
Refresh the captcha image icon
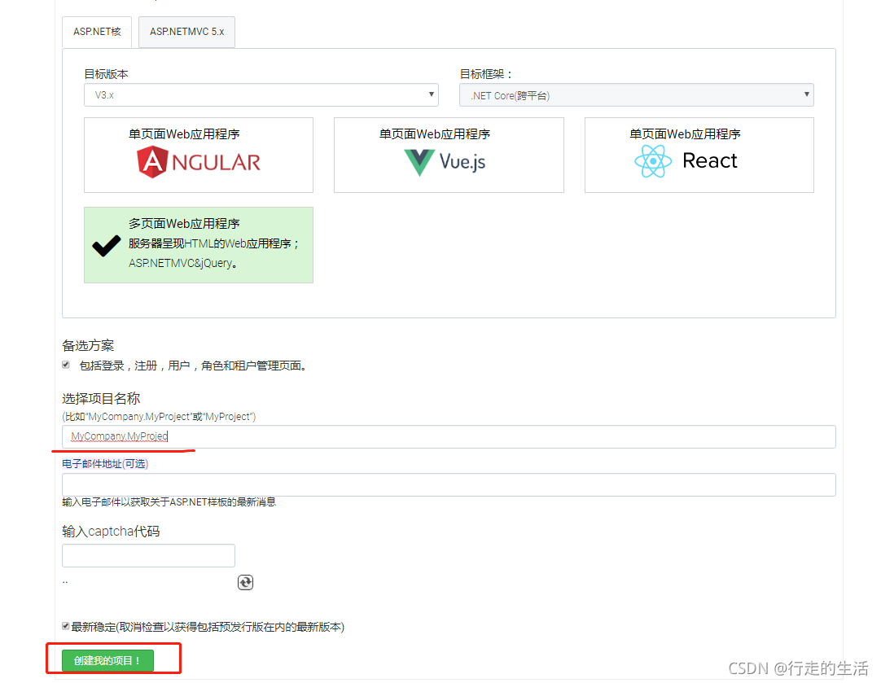[245, 582]
